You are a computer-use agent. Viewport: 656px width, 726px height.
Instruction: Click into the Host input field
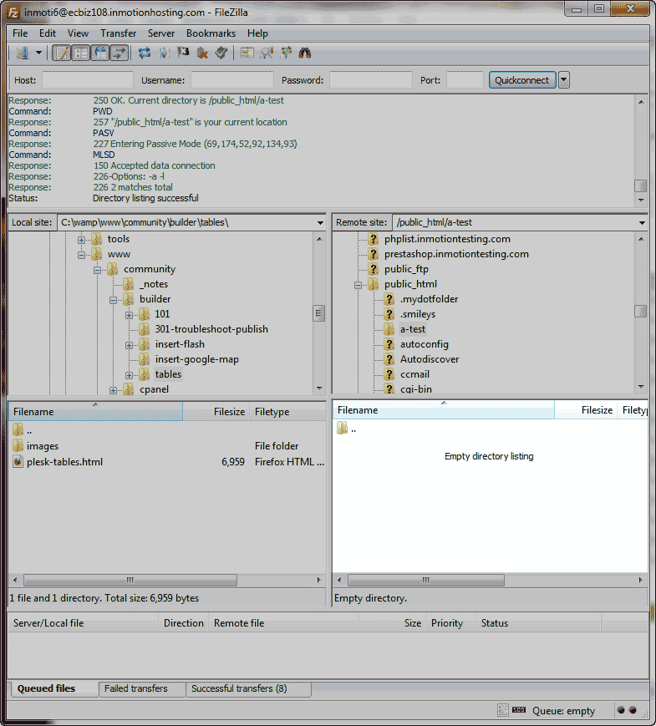tap(87, 80)
